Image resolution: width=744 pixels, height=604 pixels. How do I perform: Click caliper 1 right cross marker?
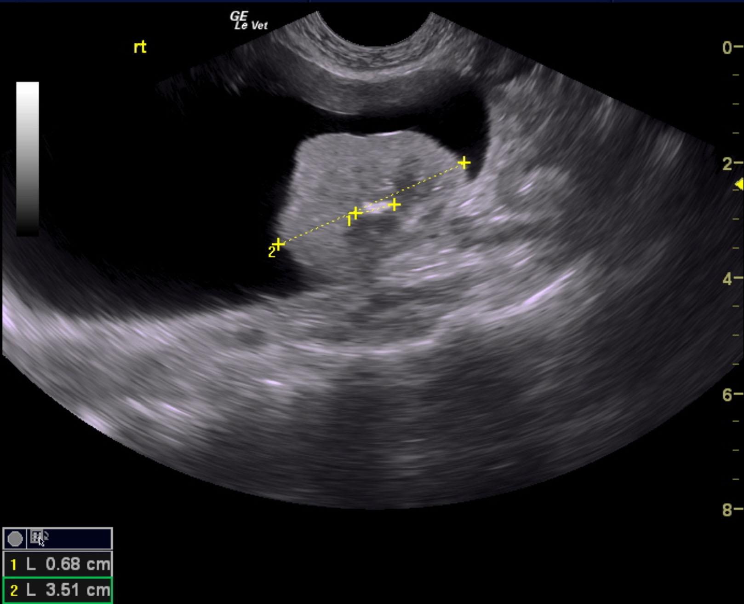coord(395,204)
